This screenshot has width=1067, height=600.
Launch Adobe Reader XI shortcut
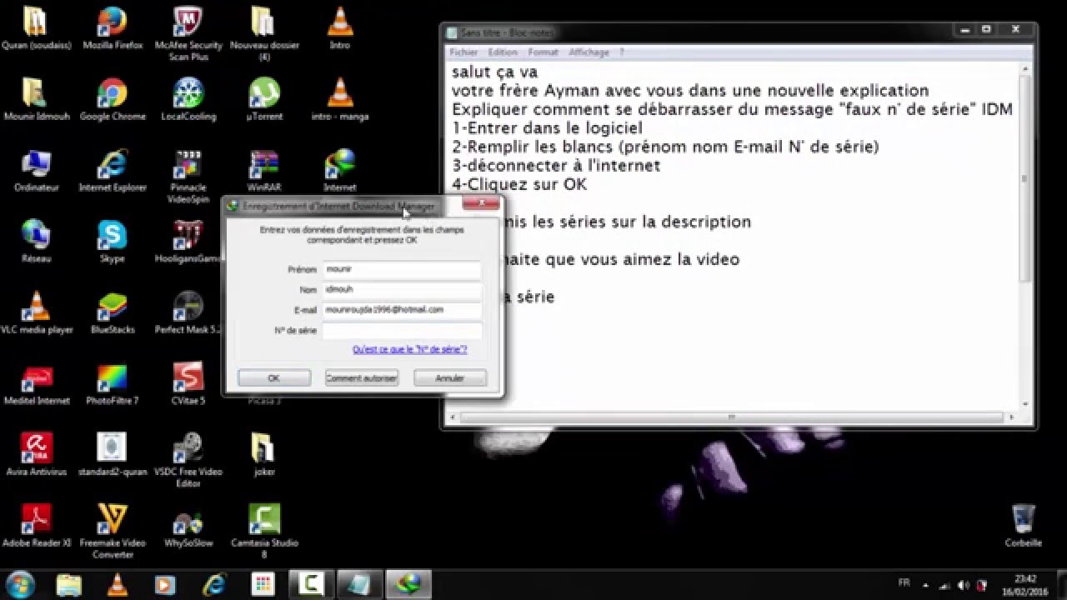tap(37, 525)
